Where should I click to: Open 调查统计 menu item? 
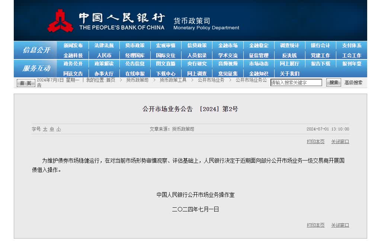[289, 45]
